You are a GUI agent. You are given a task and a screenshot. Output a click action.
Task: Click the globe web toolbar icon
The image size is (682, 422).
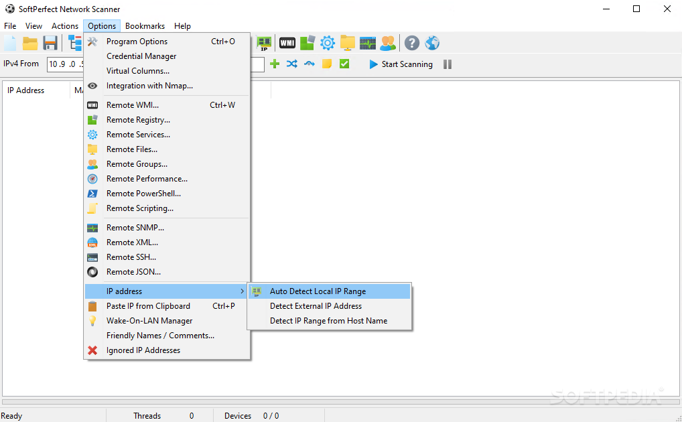pos(432,43)
